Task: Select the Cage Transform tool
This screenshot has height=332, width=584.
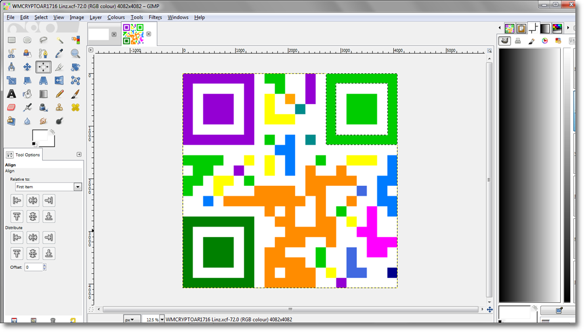Action: (75, 80)
